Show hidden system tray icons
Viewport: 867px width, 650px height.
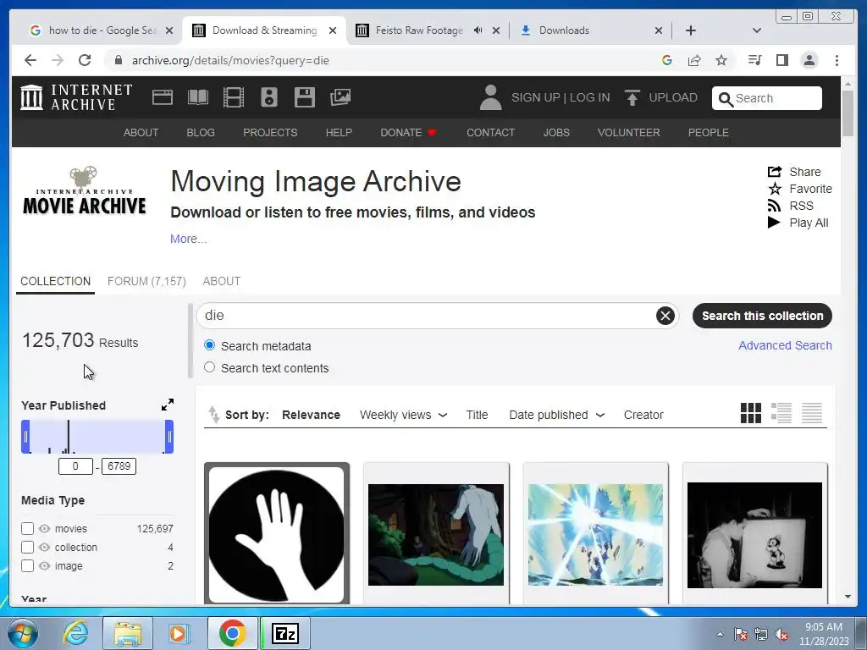click(720, 634)
